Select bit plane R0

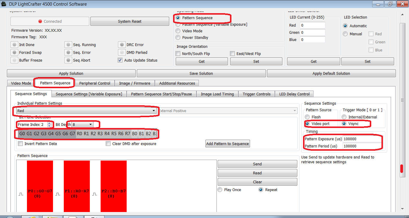(80, 134)
